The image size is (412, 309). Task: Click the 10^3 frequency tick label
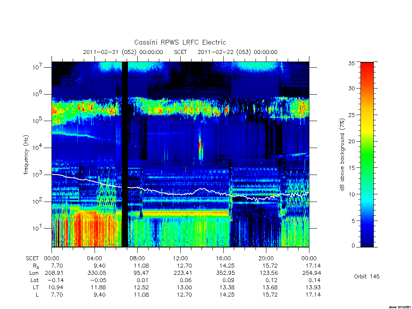(x=38, y=174)
